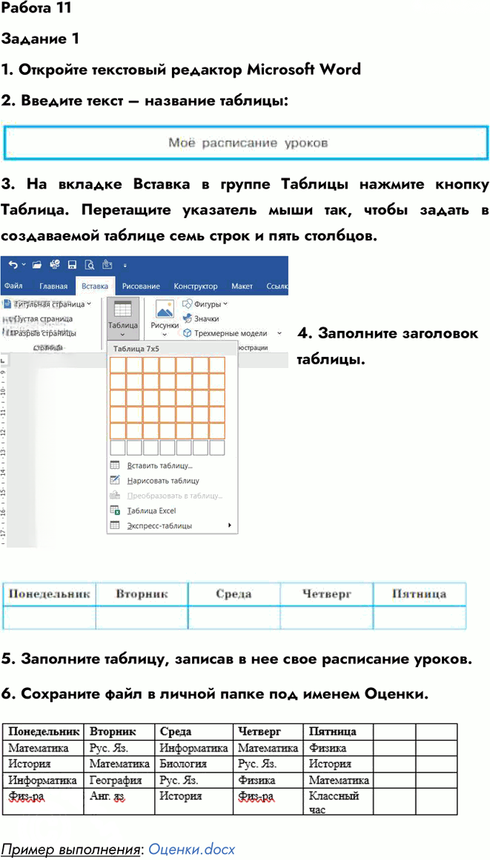Click the Нарисовать таблицу pencil icon
Image resolution: width=490 pixels, height=860 pixels.
[x=115, y=481]
